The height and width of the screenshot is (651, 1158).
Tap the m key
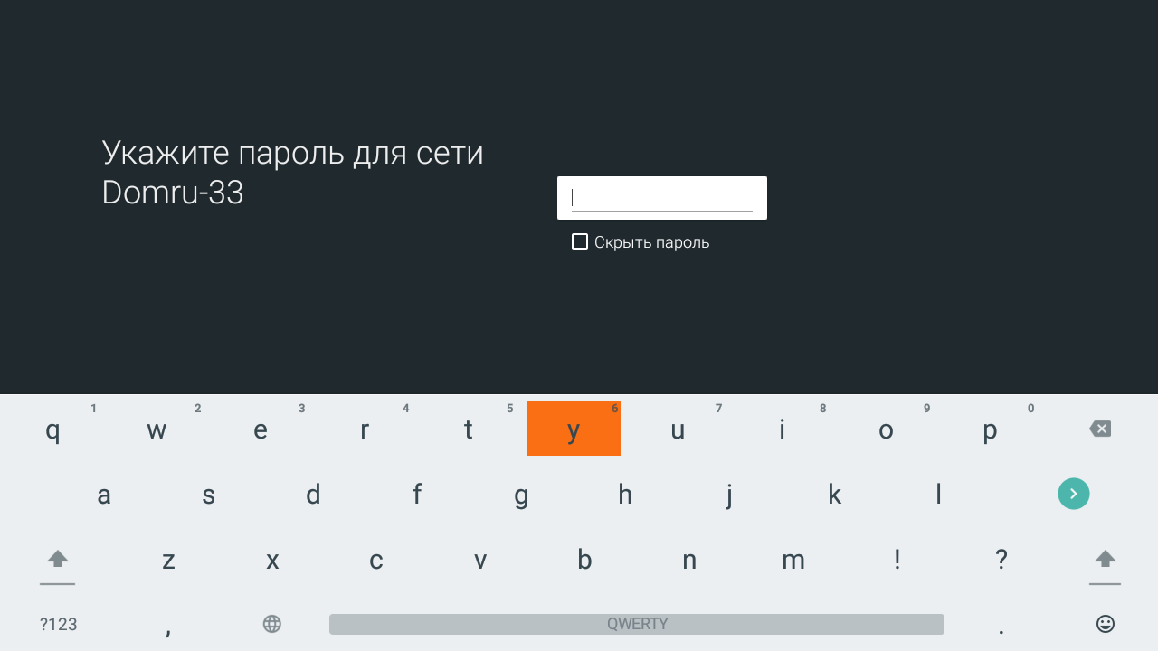793,560
